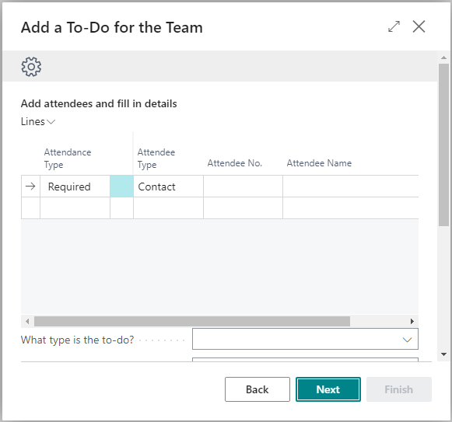
Task: Close the Add a To-Do dialog
Action: coord(419,26)
